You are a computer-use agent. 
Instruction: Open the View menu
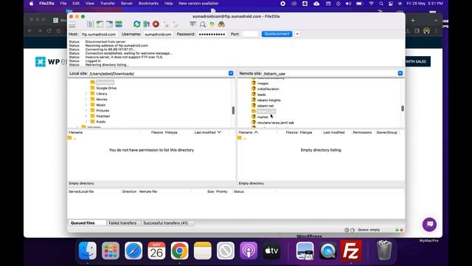[x=90, y=3]
